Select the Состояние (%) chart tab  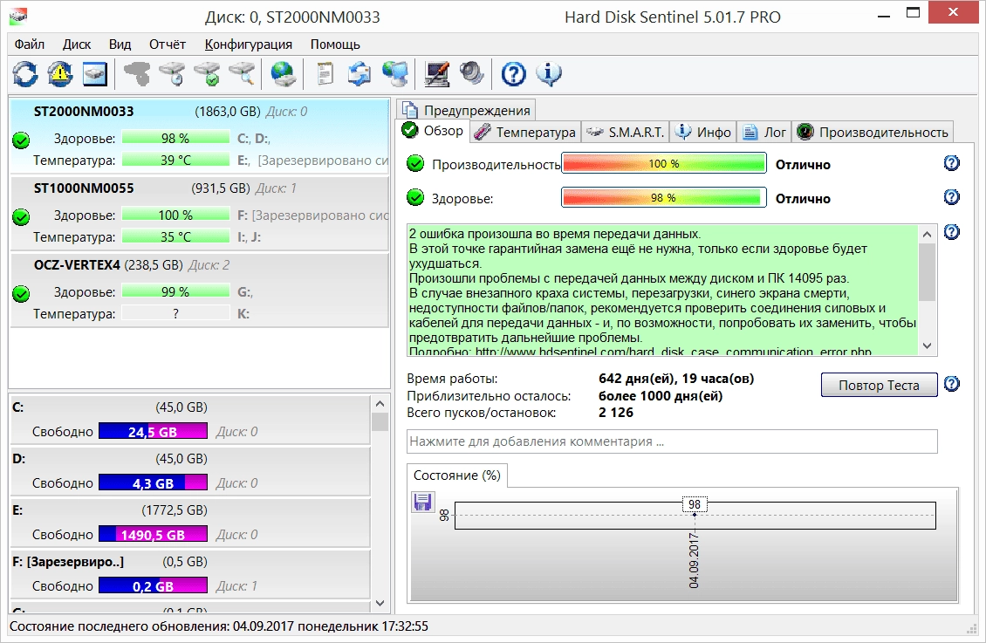pyautogui.click(x=457, y=475)
